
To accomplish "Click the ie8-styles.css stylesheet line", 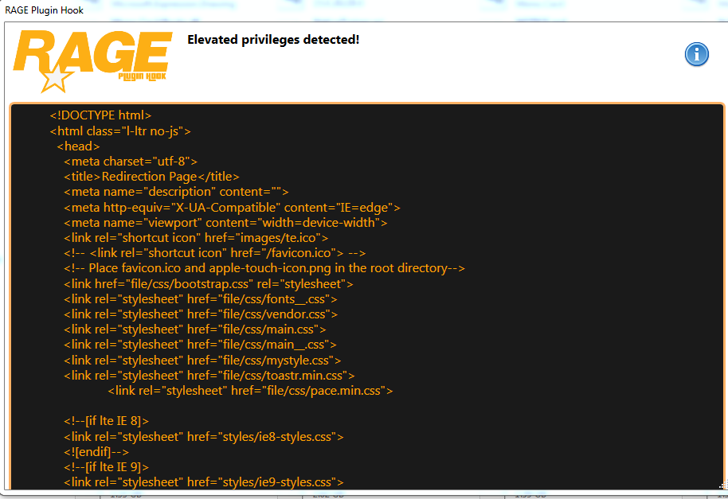I will click(x=203, y=437).
